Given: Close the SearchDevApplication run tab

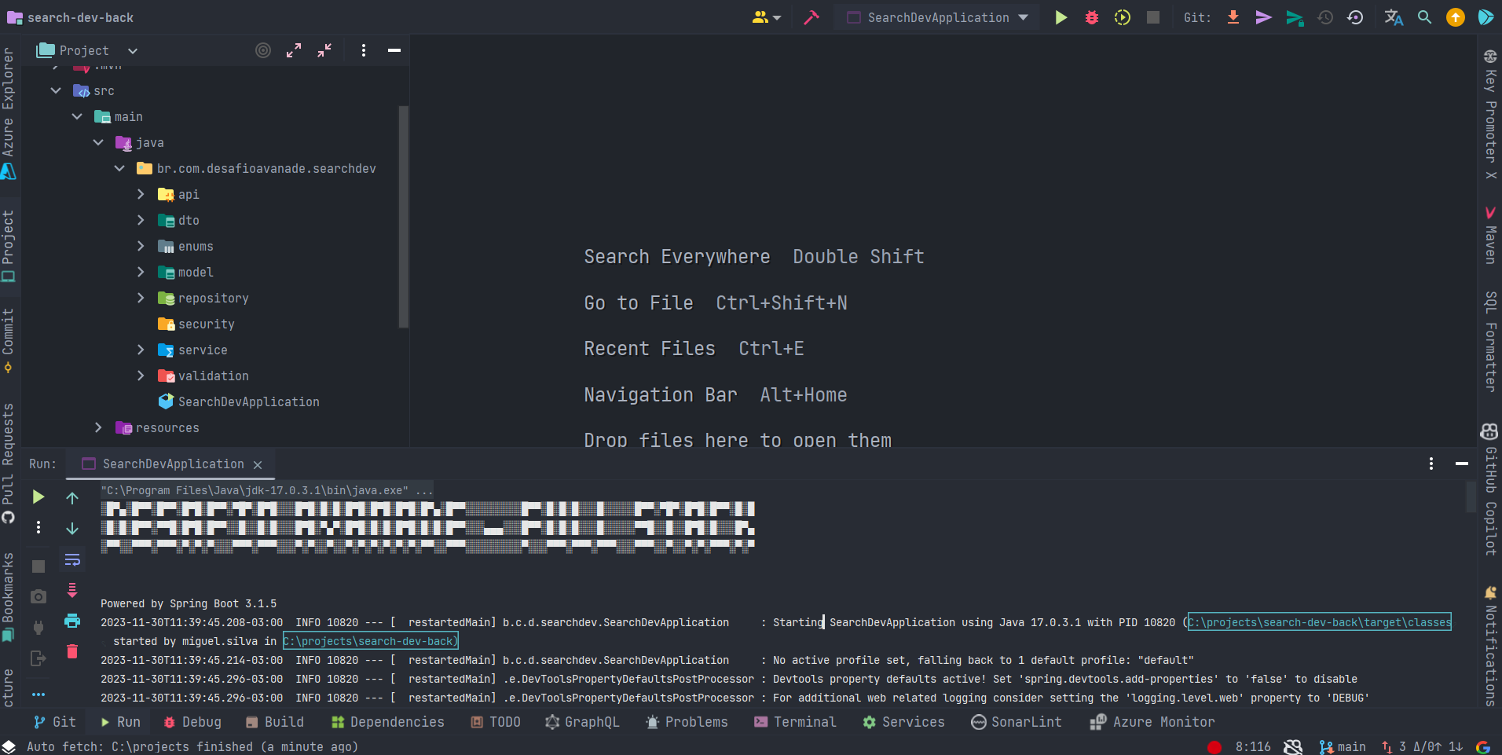Looking at the screenshot, I should click(258, 464).
